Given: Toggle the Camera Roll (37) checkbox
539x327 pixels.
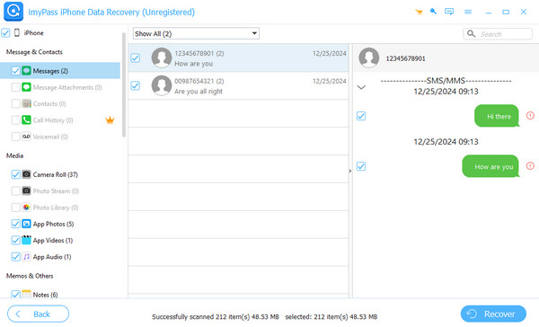Looking at the screenshot, I should (15, 174).
